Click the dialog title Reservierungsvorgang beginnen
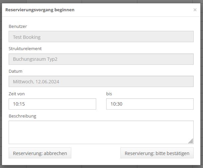This screenshot has width=203, height=168. pyautogui.click(x=40, y=10)
